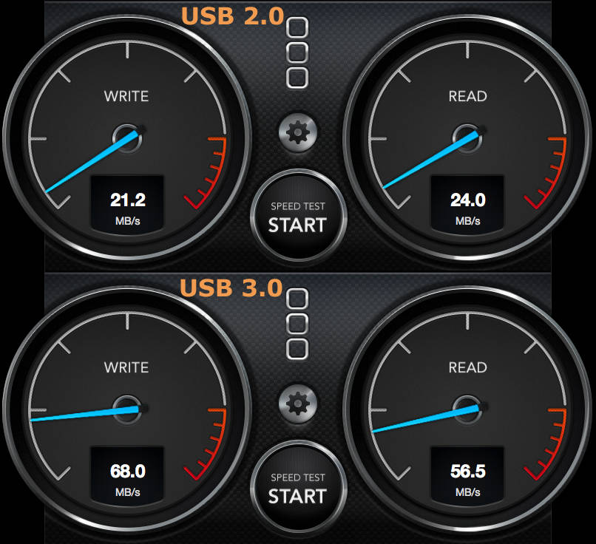This screenshot has height=544, width=596.
Task: Start speed test in USB 2.0 panel
Action: [298, 217]
